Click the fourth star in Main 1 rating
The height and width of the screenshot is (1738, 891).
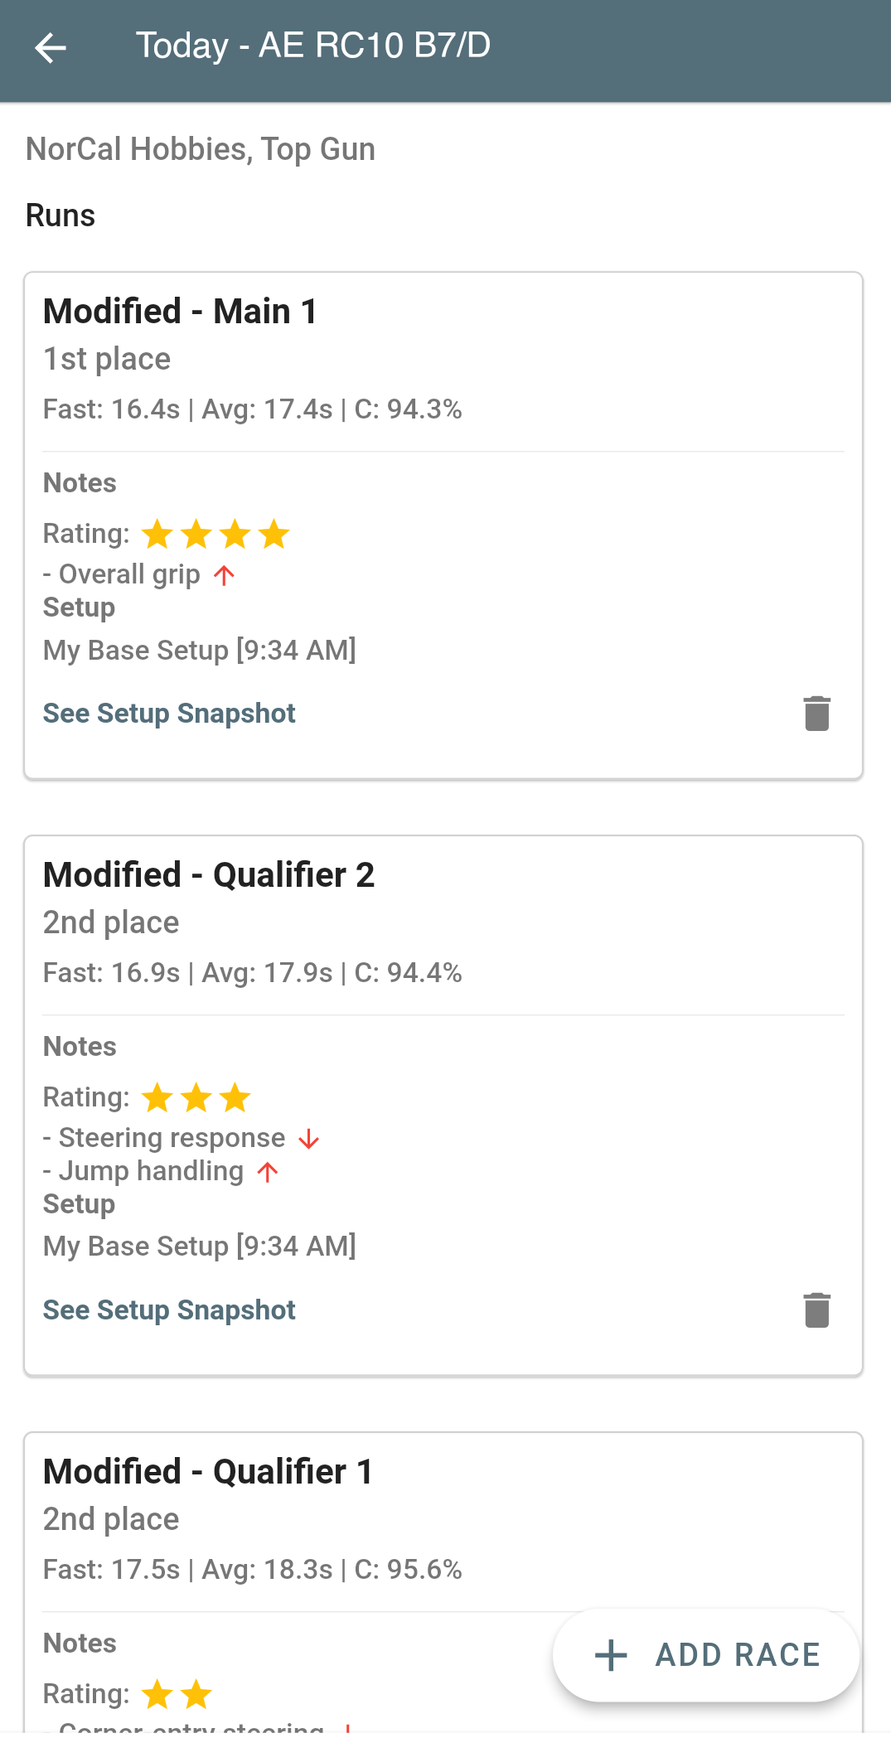click(274, 535)
